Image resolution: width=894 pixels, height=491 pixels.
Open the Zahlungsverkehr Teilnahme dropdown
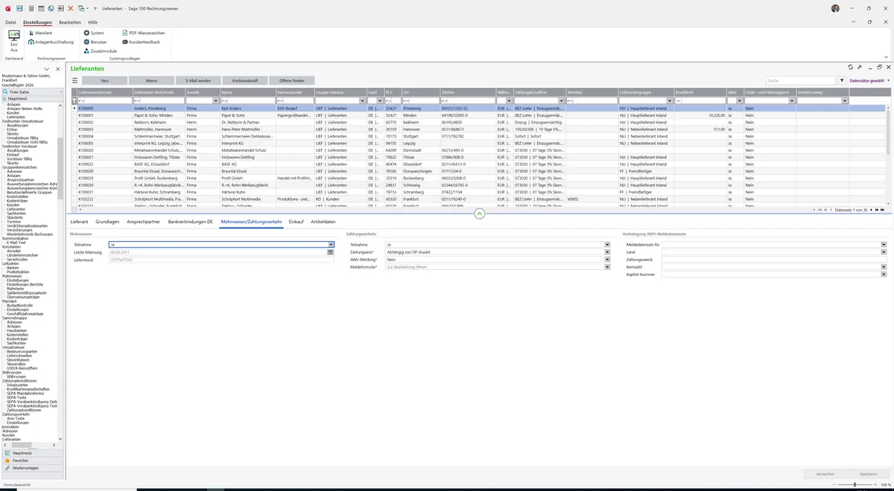pos(608,244)
